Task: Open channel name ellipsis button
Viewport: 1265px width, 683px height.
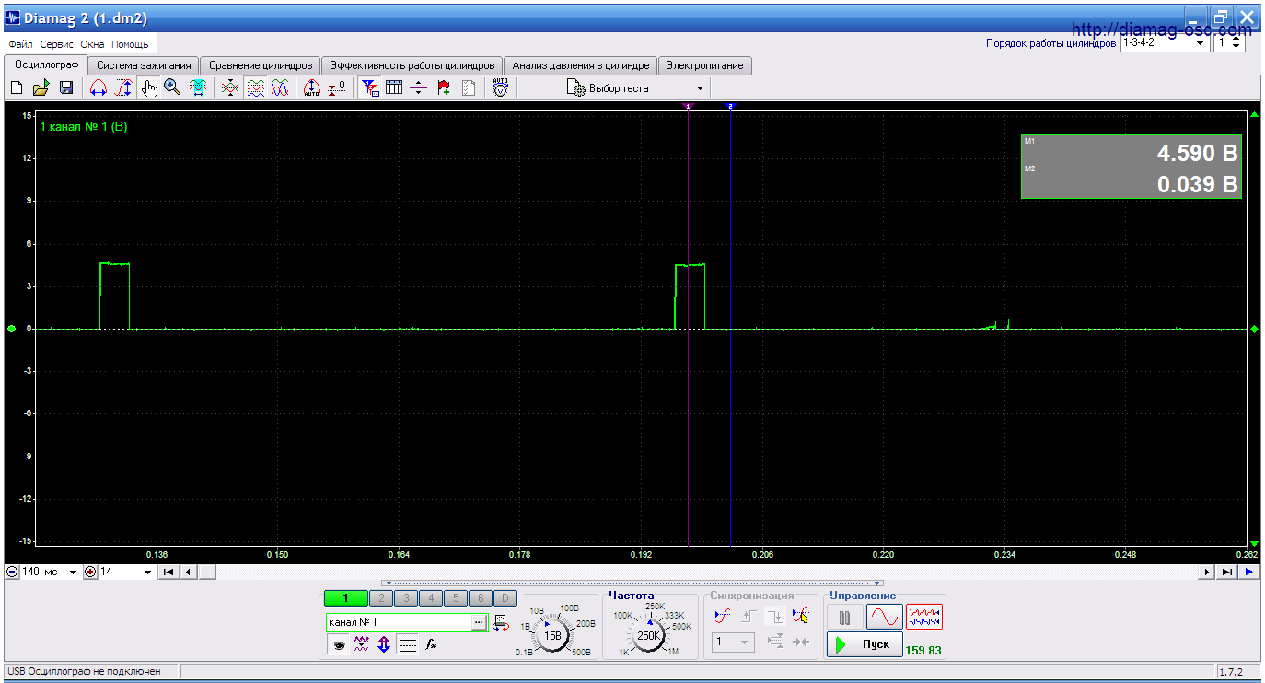Action: click(x=479, y=623)
